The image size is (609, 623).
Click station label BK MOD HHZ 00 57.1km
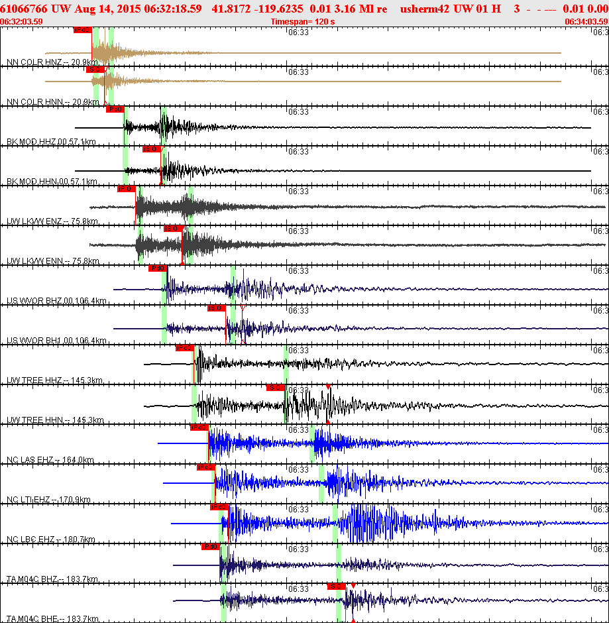coord(51,141)
